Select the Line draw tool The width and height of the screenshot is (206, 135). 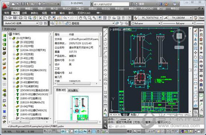(105, 31)
